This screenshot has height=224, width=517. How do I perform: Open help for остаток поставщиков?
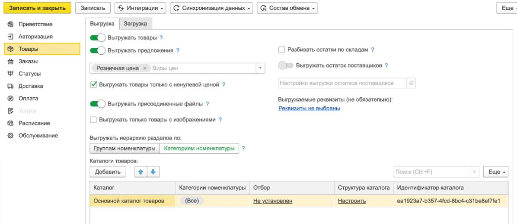tap(386, 65)
